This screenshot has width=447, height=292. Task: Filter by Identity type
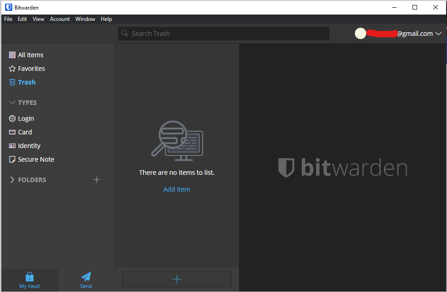29,146
